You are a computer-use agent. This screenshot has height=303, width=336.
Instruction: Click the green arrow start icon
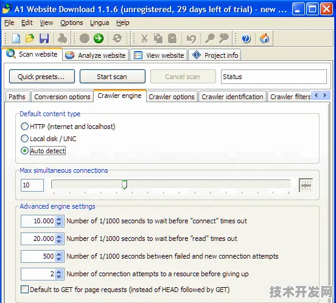click(x=99, y=38)
